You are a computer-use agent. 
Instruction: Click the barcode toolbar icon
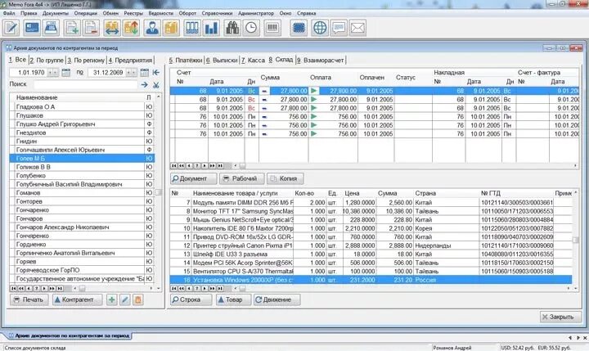pyautogui.click(x=272, y=28)
